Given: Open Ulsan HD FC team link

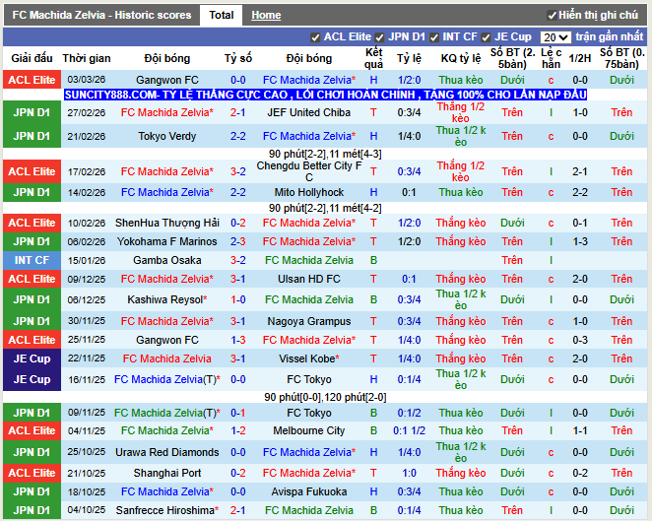Looking at the screenshot, I should pyautogui.click(x=309, y=279).
